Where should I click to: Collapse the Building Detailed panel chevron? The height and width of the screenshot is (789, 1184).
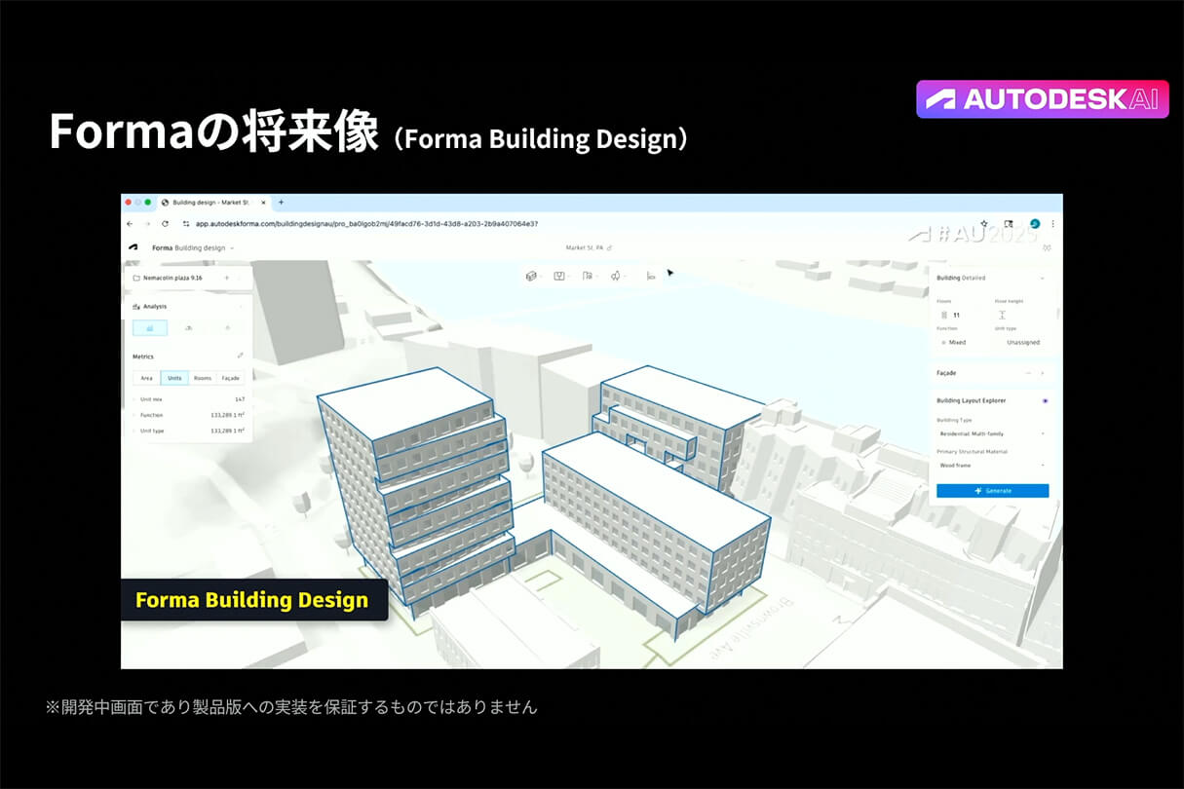pyautogui.click(x=1042, y=279)
